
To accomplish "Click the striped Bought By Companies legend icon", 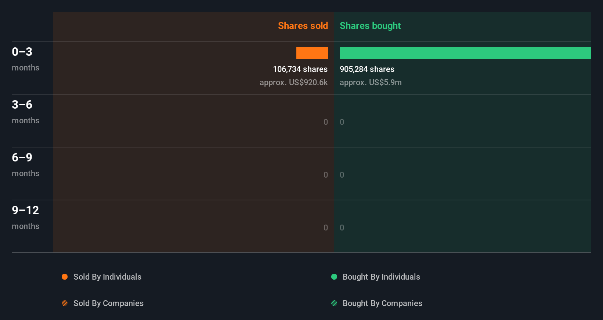I will tap(334, 303).
